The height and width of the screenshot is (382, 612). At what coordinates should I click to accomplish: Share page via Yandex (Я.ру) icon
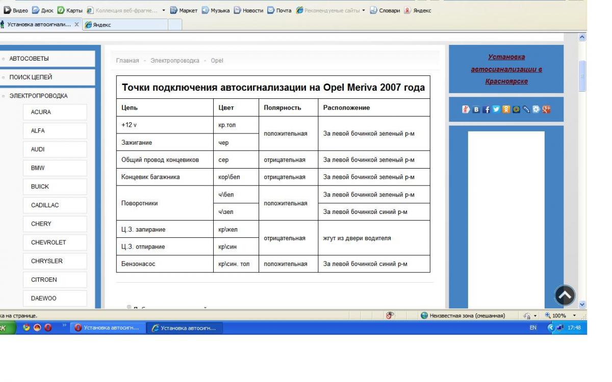coord(466,109)
